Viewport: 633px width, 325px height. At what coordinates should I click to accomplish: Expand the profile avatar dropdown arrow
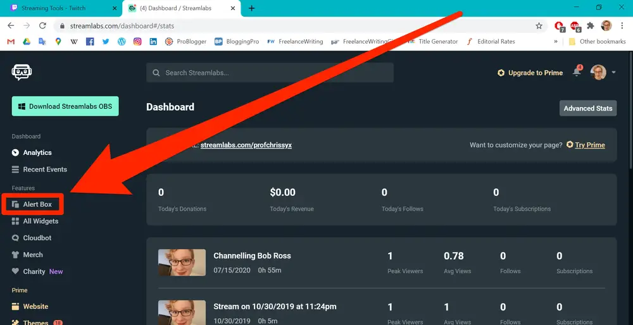tap(613, 73)
